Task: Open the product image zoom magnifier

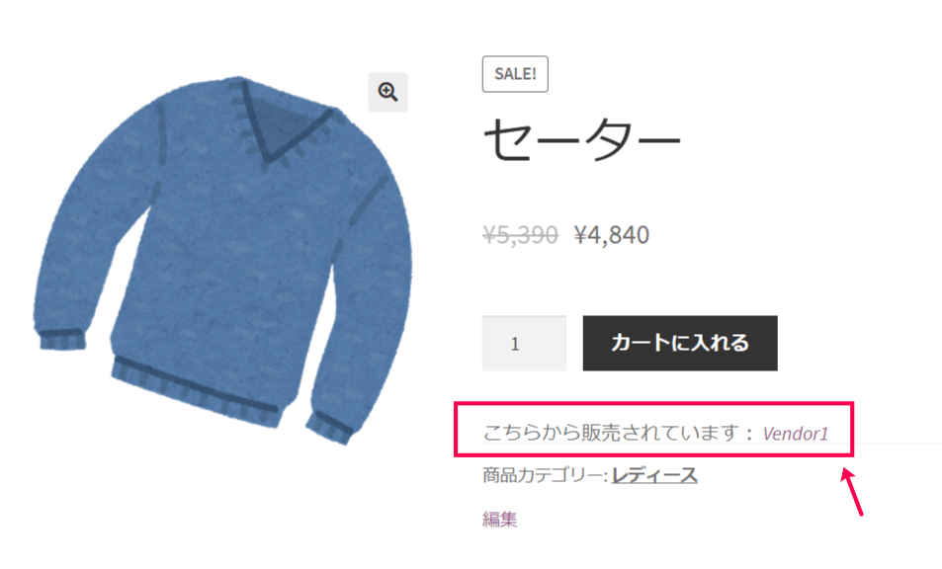Action: (388, 93)
